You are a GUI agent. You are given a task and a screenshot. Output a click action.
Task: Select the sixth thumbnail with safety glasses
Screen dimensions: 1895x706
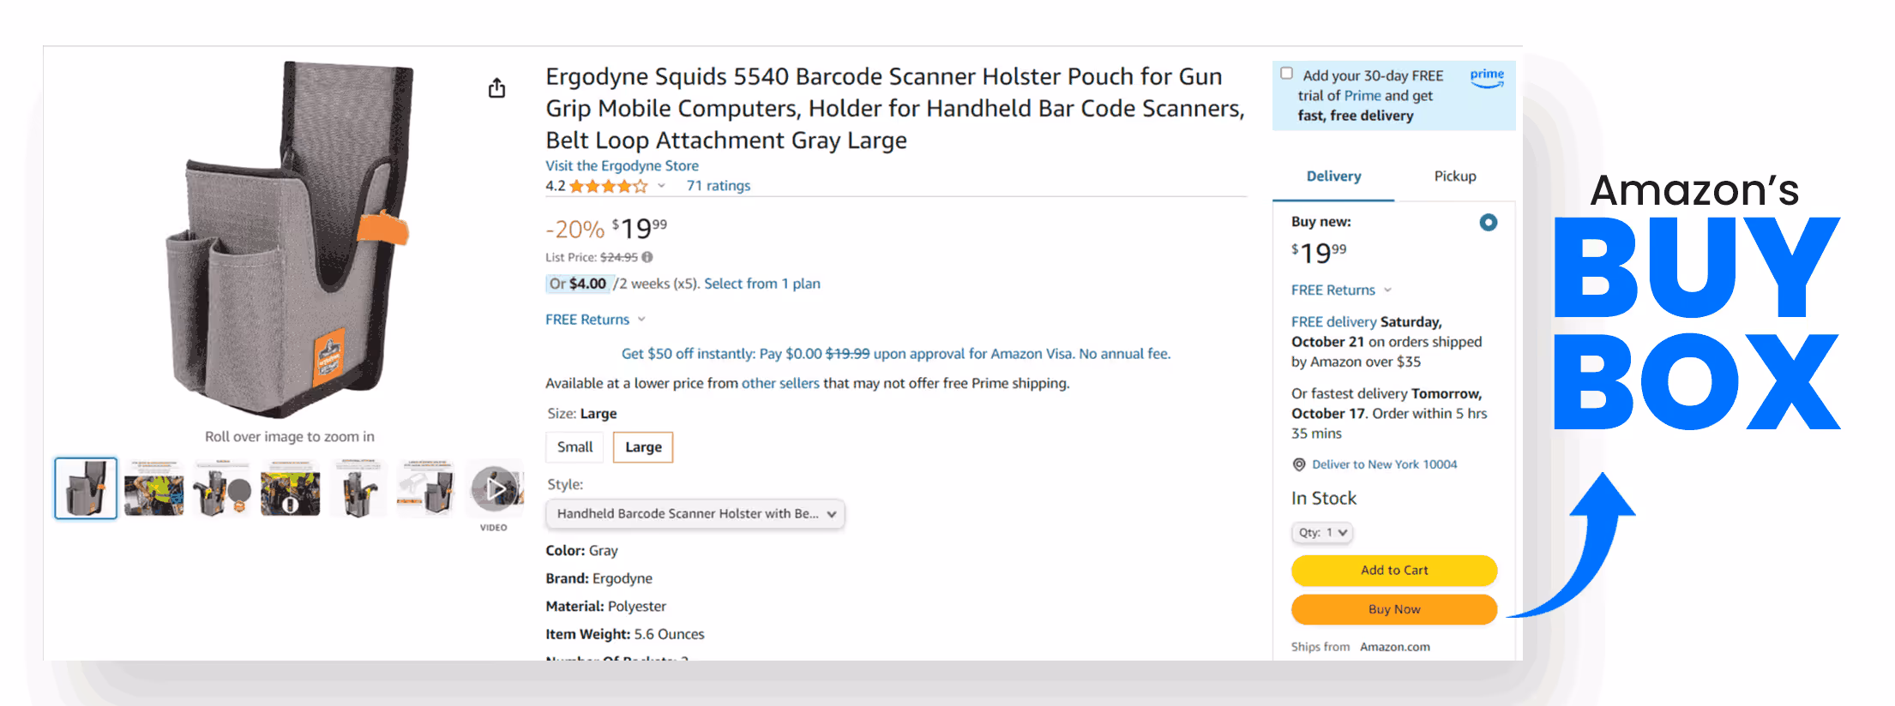point(426,488)
